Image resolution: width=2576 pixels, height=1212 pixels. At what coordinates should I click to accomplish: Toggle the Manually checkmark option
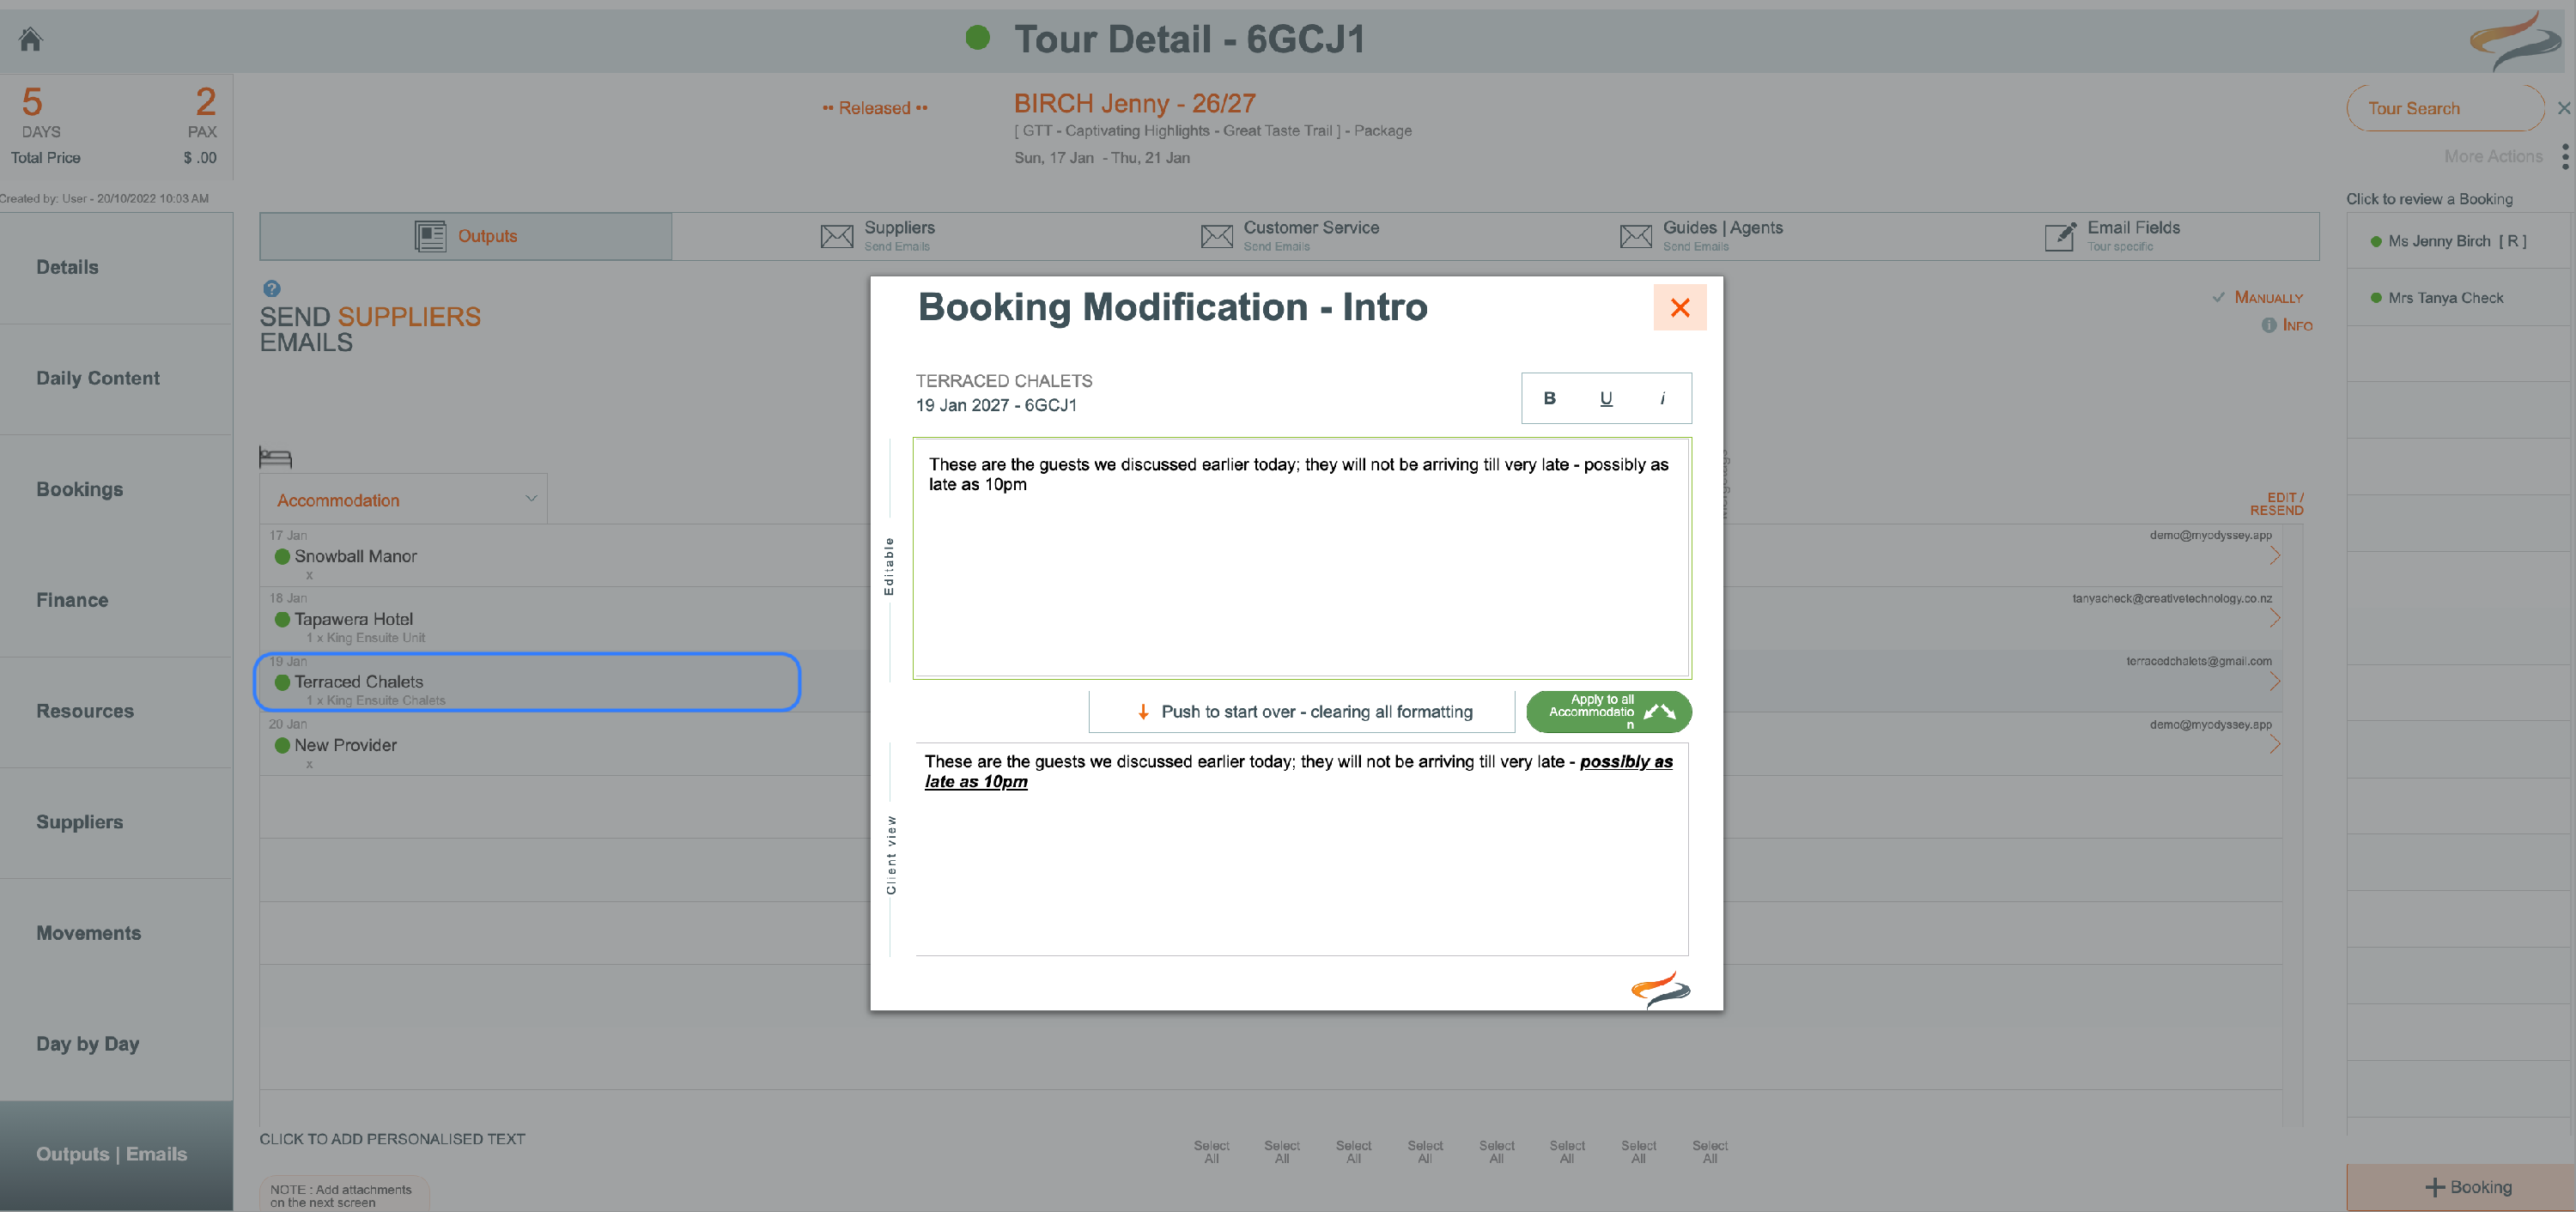pyautogui.click(x=2218, y=297)
